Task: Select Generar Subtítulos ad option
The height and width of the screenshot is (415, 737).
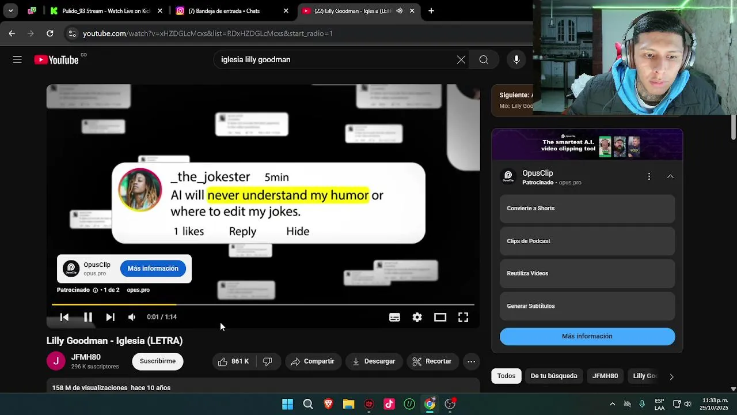Action: (587, 306)
